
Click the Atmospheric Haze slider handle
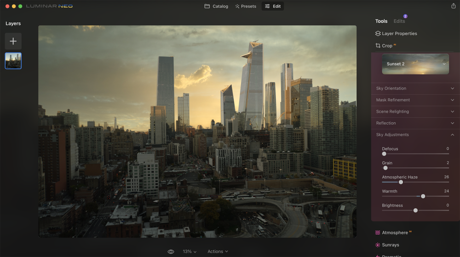[401, 182]
